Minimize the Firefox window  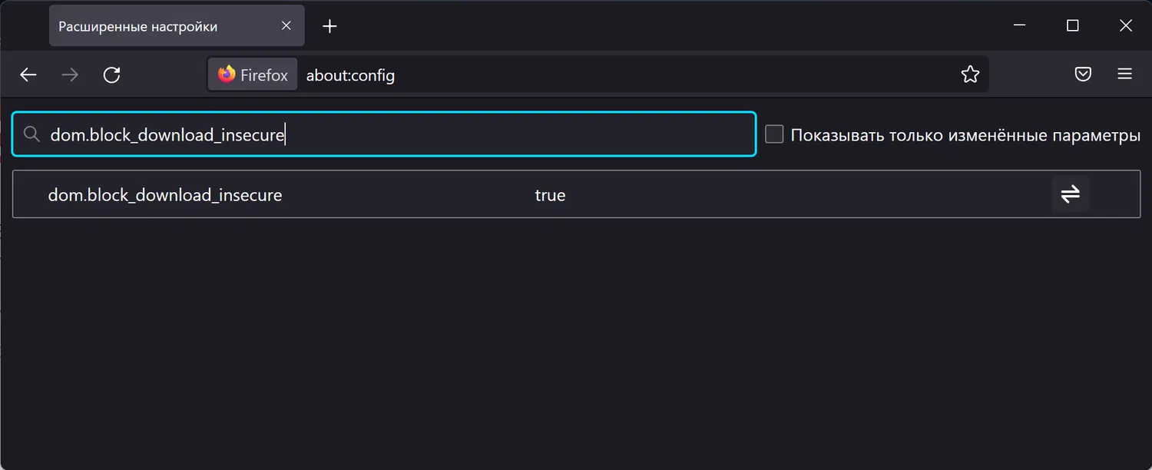pyautogui.click(x=1020, y=26)
